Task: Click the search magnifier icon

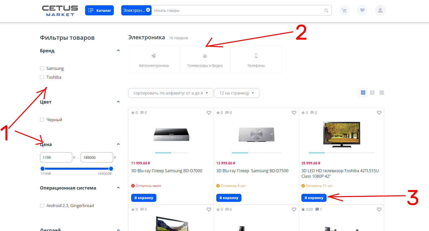Action: (x=326, y=11)
